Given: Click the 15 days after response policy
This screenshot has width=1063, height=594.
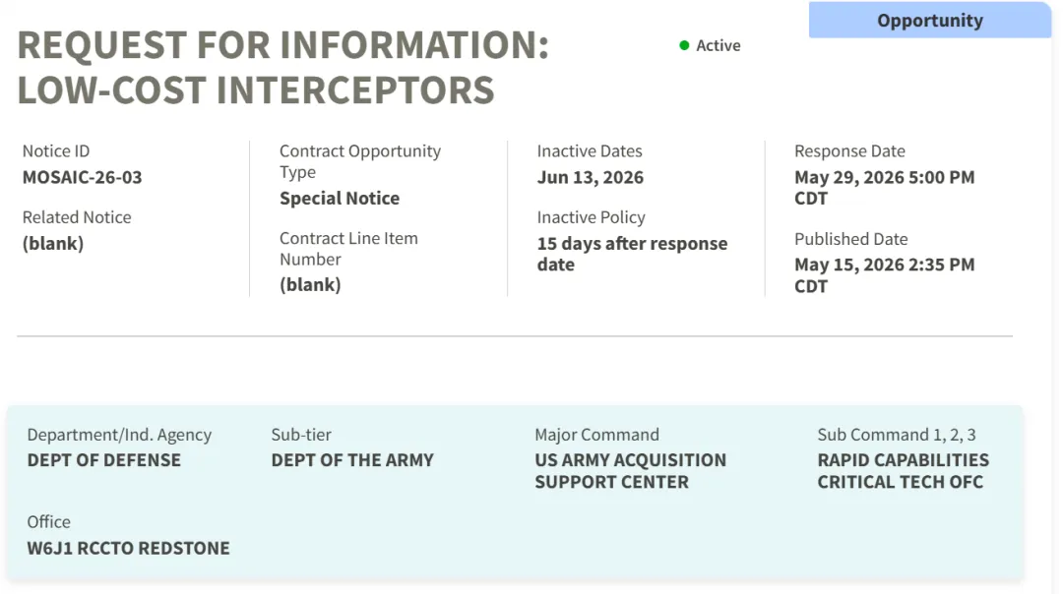Looking at the screenshot, I should coord(632,254).
